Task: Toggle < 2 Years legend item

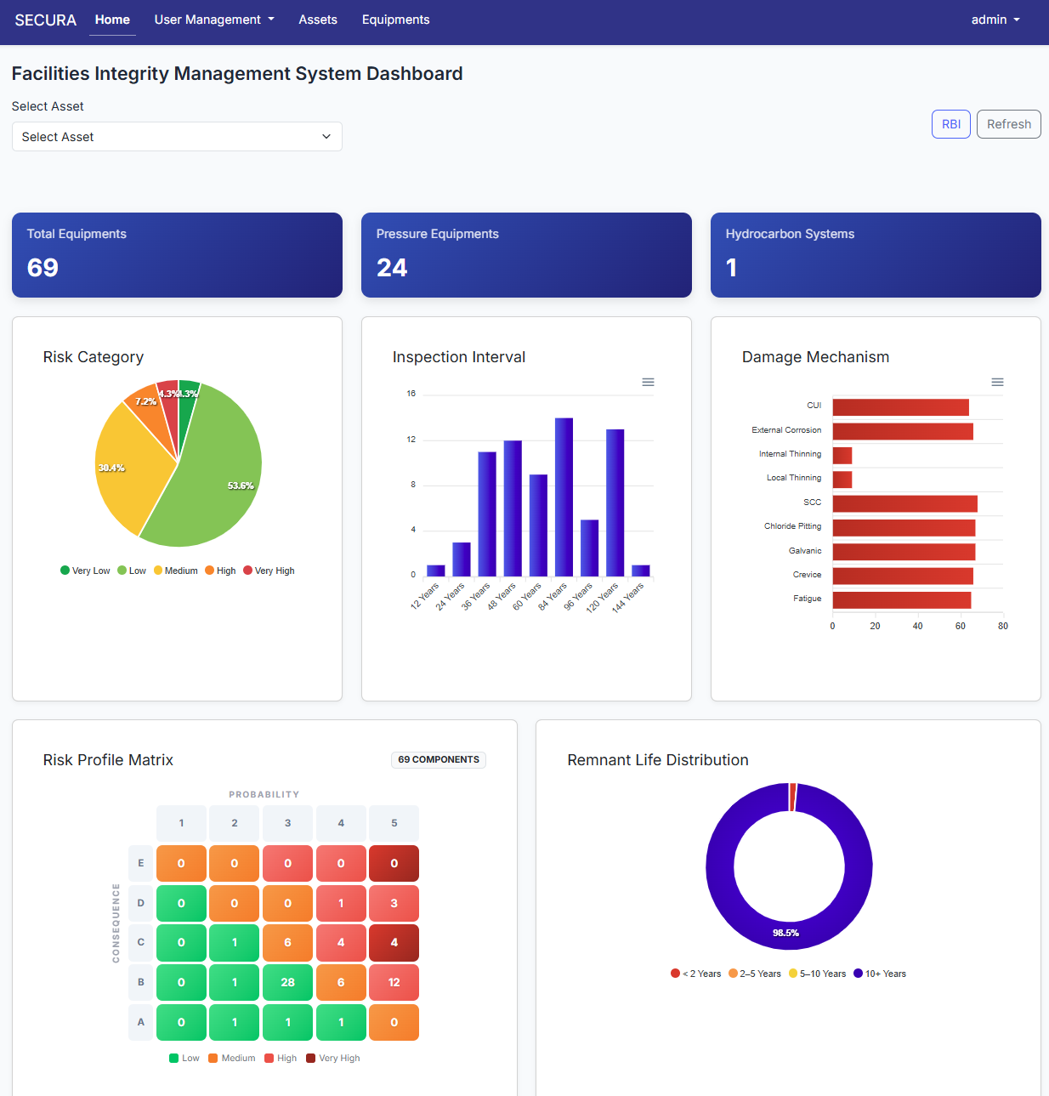Action: [x=695, y=974]
